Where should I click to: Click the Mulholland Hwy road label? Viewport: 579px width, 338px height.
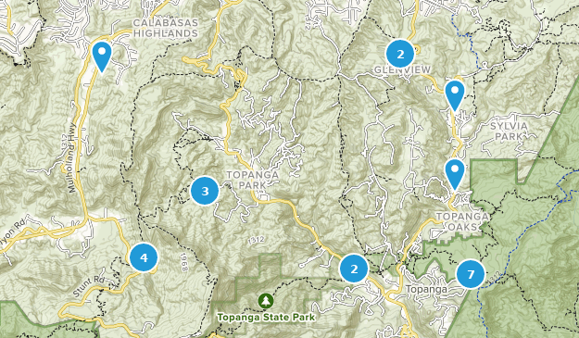click(71, 158)
